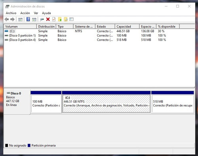Click the 446.51 GB capacity cell
This screenshot has width=198, height=156.
[x=123, y=31]
